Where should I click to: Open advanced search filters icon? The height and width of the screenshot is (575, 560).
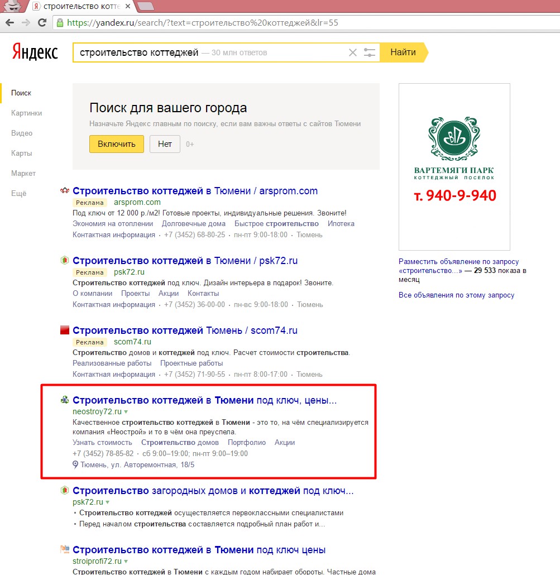(x=369, y=52)
